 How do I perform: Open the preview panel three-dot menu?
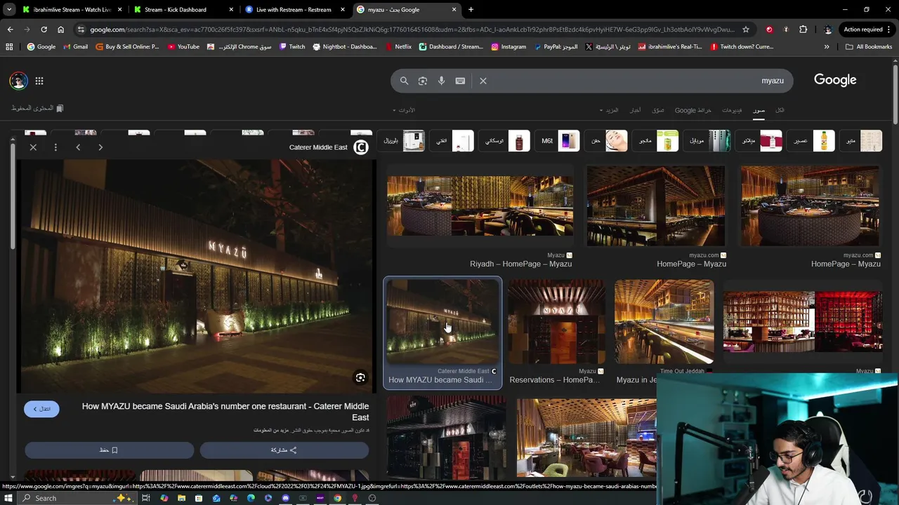coord(55,147)
